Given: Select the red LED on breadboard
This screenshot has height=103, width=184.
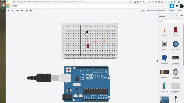Looking at the screenshot, I should click(88, 46).
